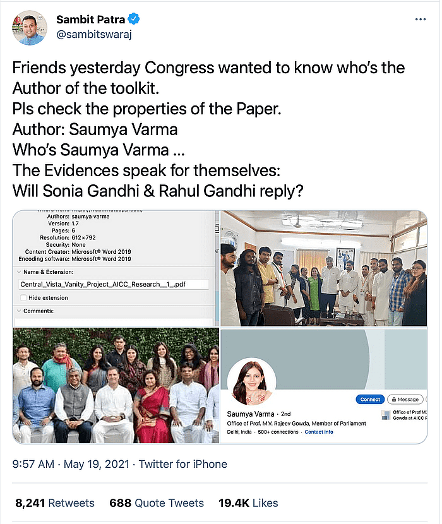The height and width of the screenshot is (524, 442).
Task: Click the blue verified badge next to Sambit Patra
Action: pyautogui.click(x=133, y=20)
